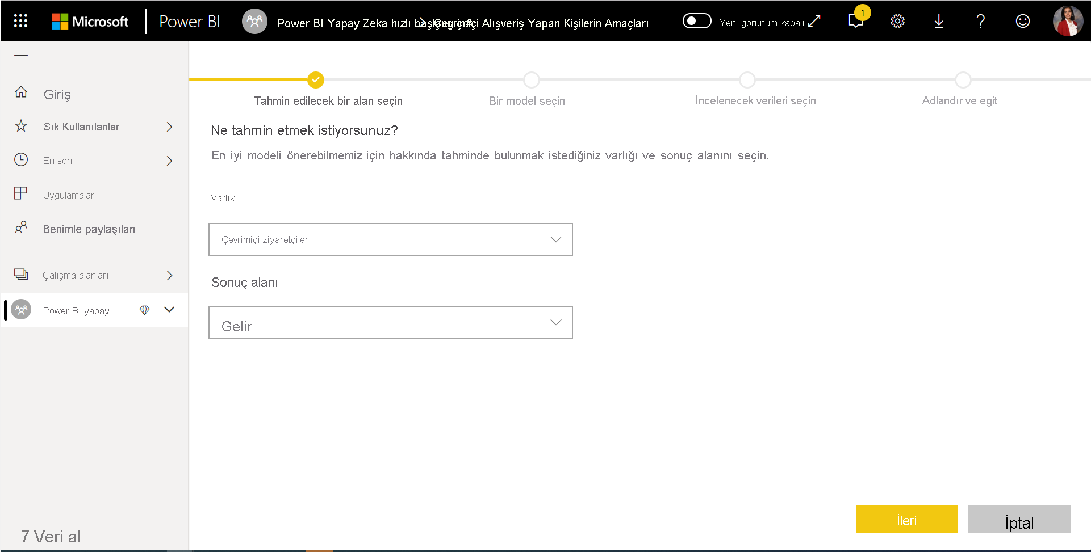Click the Sonuç alanı dropdown chevron
The image size is (1091, 552).
pos(556,322)
